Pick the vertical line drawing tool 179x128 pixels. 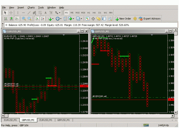18,13
